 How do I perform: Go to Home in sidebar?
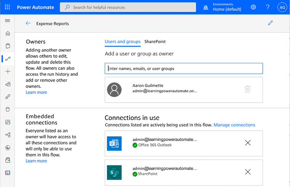pyautogui.click(x=8, y=33)
